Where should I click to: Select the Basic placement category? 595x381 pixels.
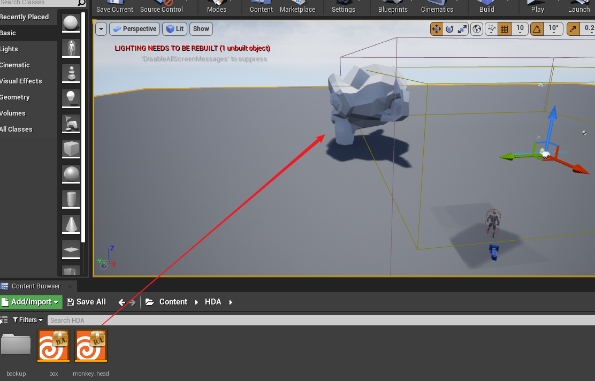tap(28, 33)
